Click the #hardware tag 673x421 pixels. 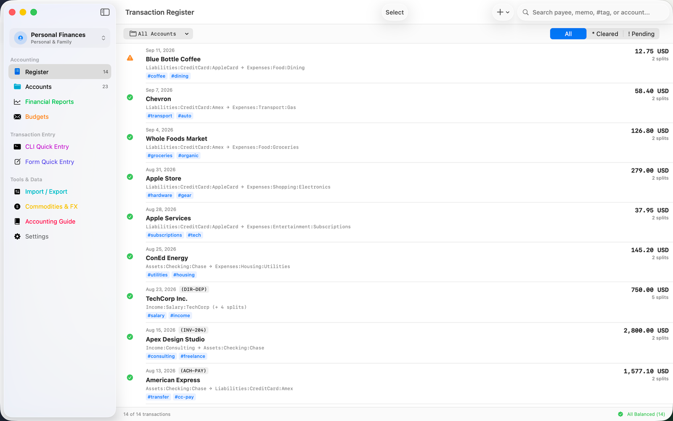(160, 195)
